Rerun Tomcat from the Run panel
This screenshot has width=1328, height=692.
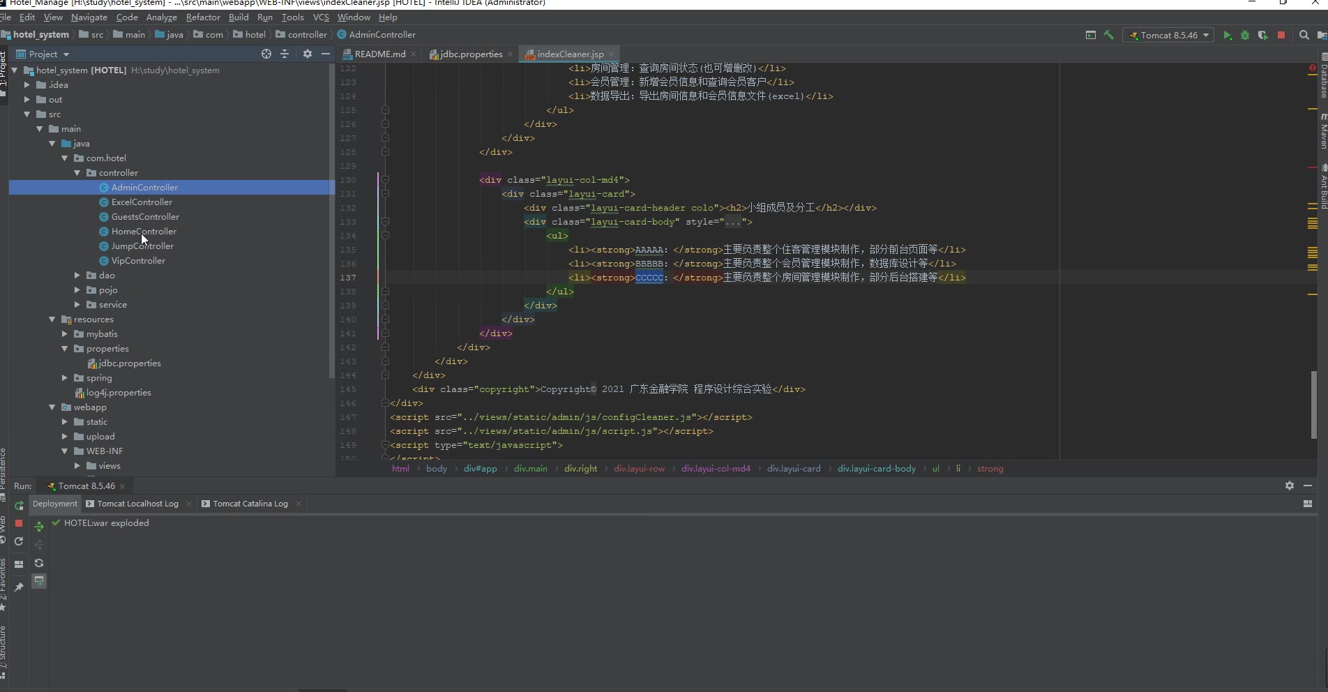click(x=19, y=505)
